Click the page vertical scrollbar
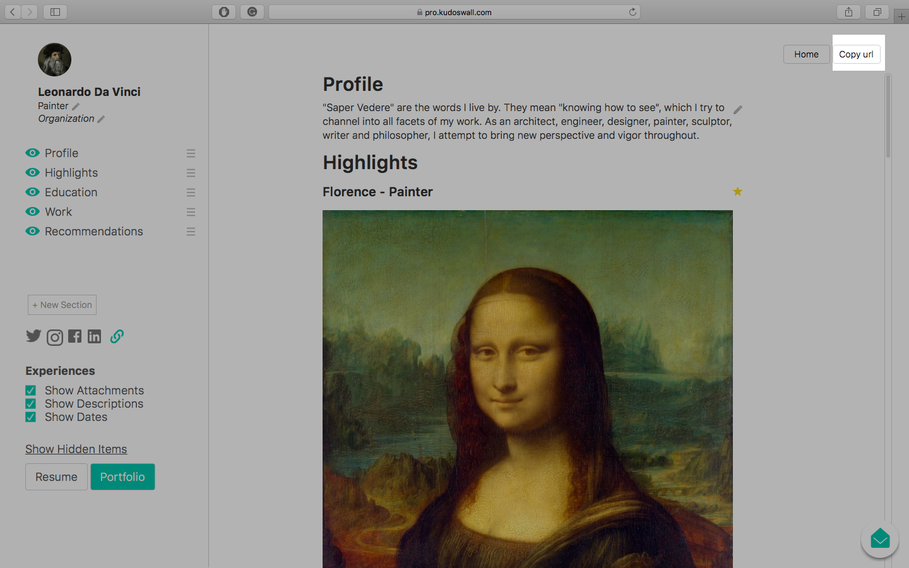Image resolution: width=909 pixels, height=568 pixels. click(x=888, y=115)
